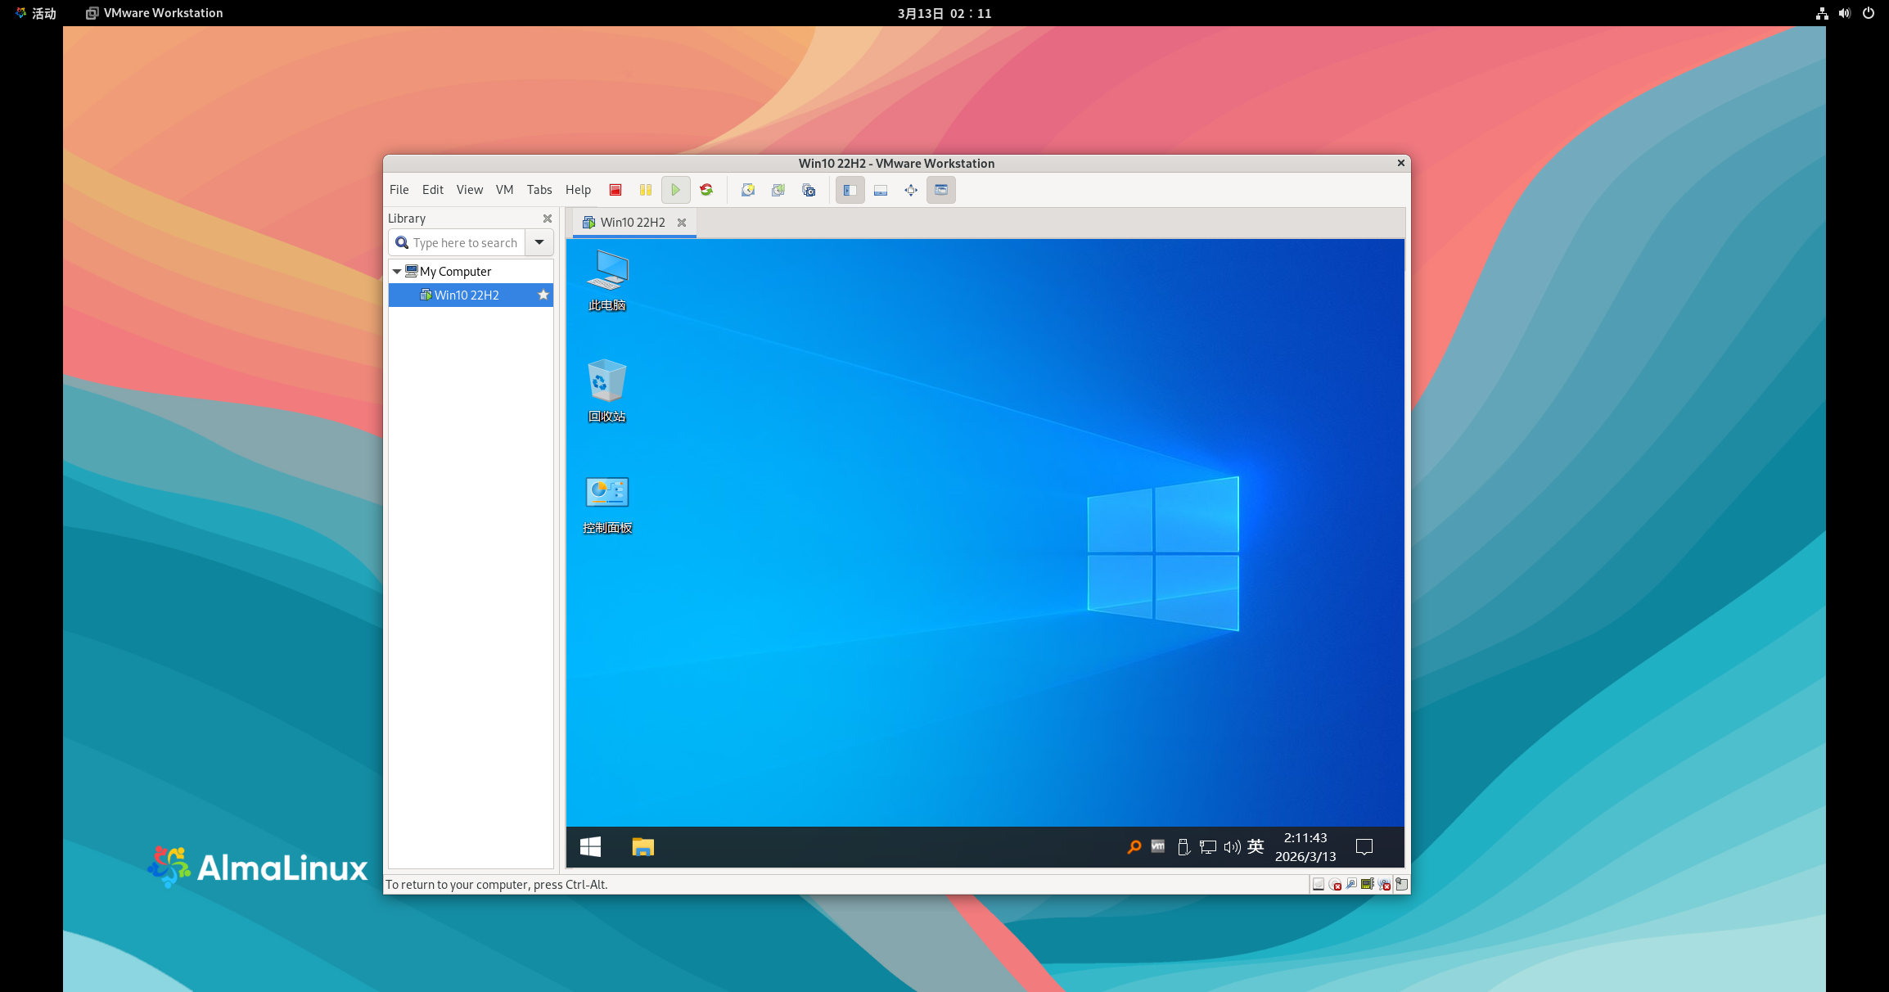Toggle the thumbnail bar toolbar button

point(881,190)
